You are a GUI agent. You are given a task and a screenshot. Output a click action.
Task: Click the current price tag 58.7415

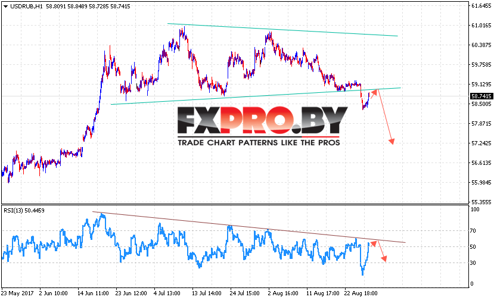(481, 96)
